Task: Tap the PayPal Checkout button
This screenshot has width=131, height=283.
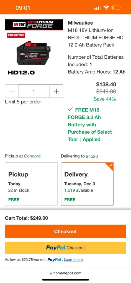Action: click(x=65, y=248)
